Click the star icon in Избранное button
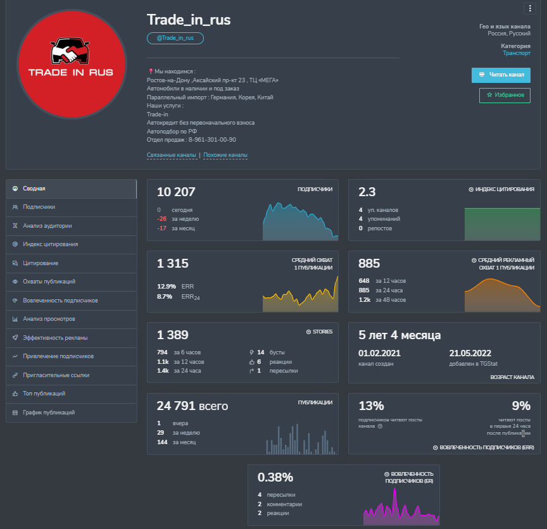Viewport: 547px width, 529px height. coord(489,95)
